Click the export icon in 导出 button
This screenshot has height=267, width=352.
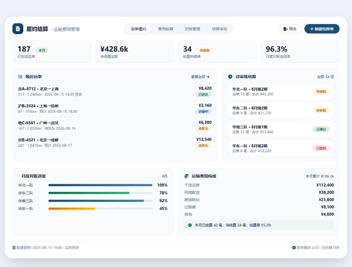point(285,29)
